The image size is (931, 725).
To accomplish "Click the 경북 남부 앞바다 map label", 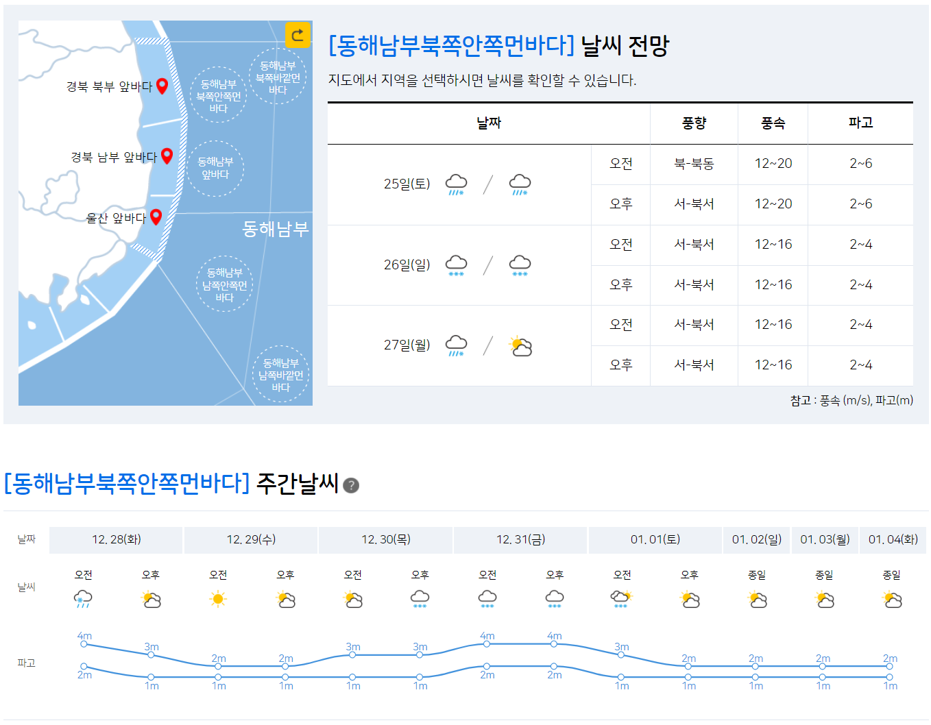I will (x=114, y=157).
